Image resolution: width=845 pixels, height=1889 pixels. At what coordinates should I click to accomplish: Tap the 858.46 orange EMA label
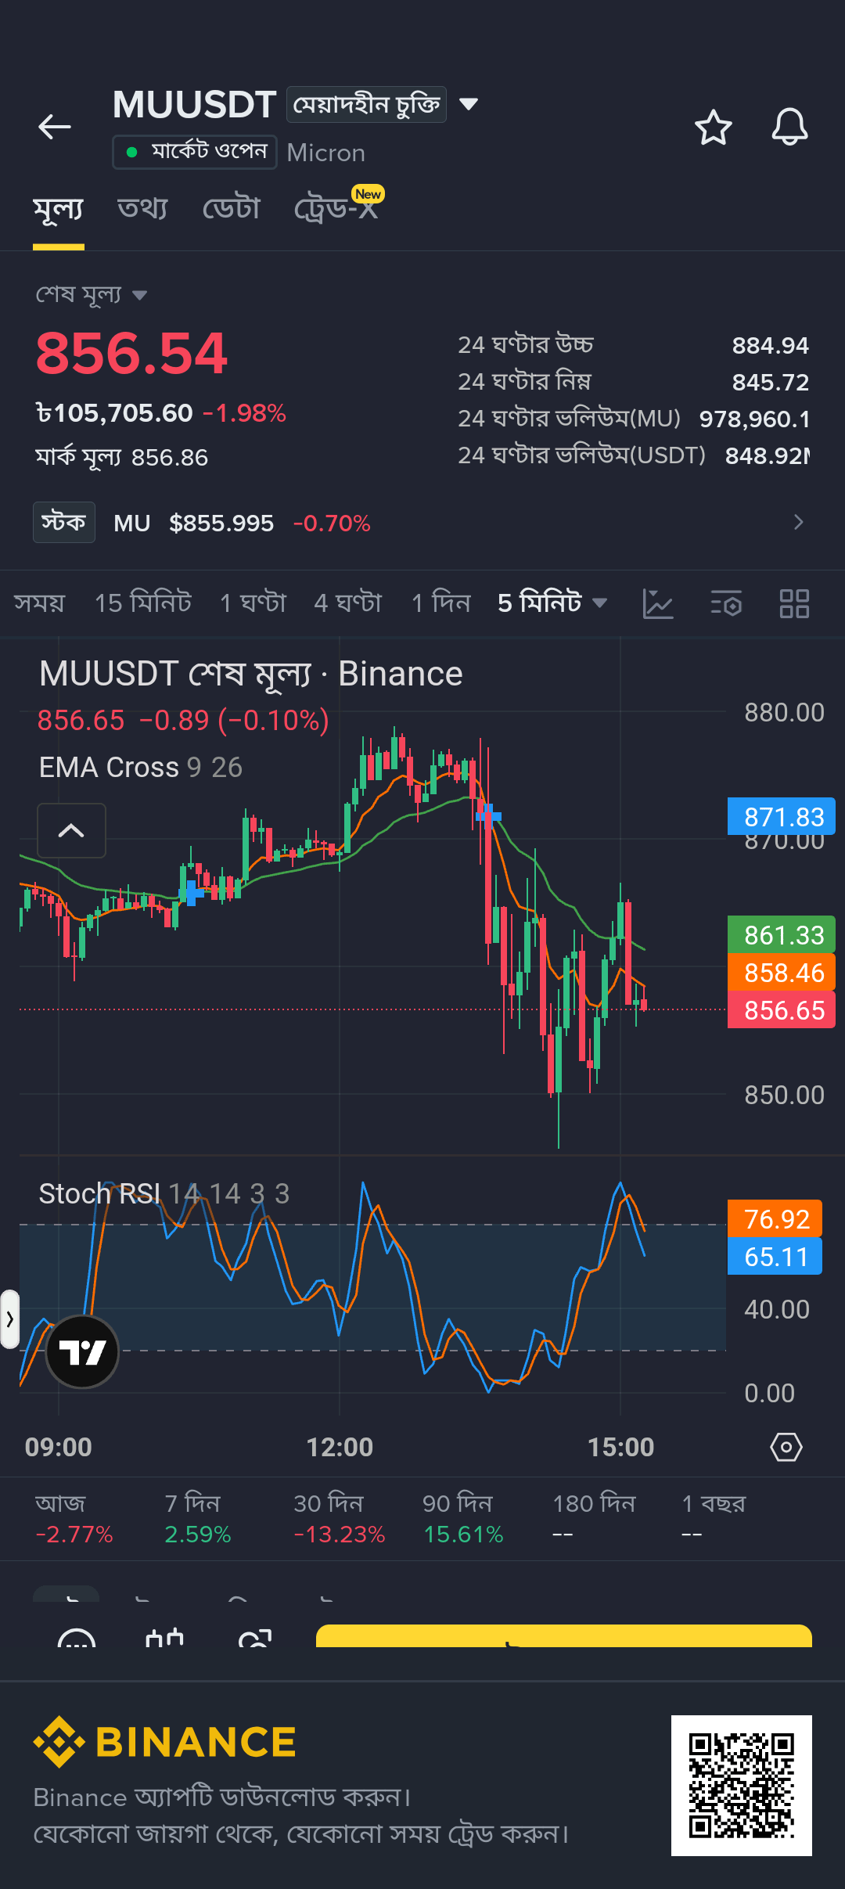(x=782, y=973)
